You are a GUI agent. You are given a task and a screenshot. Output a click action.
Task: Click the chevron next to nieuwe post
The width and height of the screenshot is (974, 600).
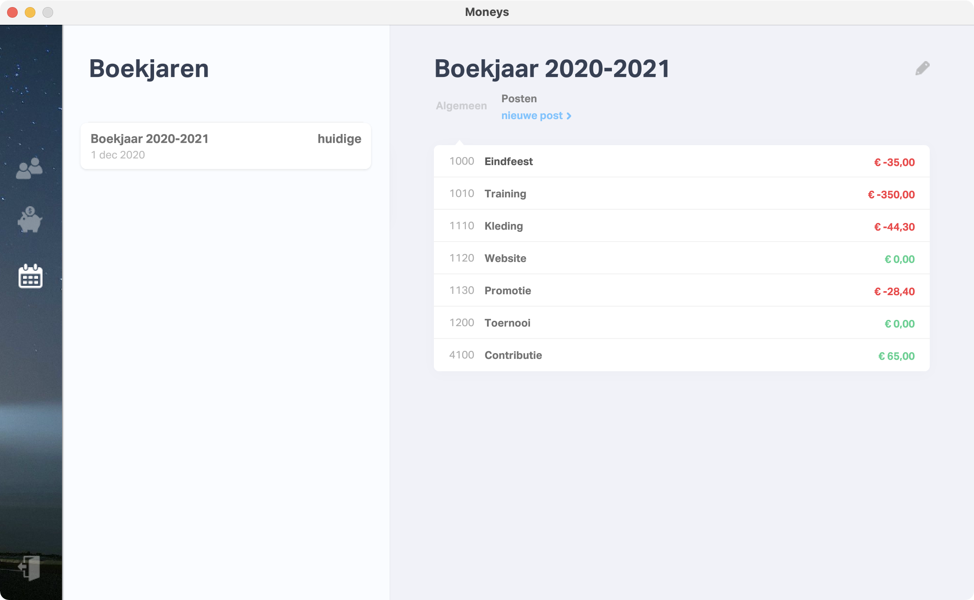point(569,116)
